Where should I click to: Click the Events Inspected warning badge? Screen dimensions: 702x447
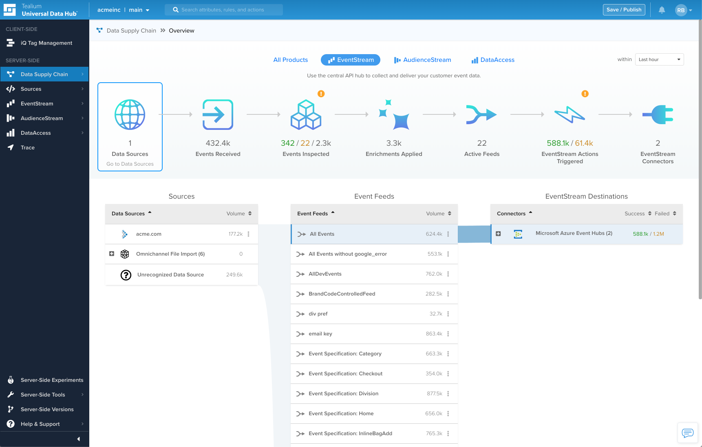[x=321, y=94]
